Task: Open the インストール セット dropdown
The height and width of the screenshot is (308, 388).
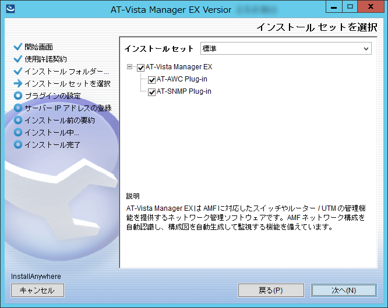Action: pyautogui.click(x=285, y=48)
